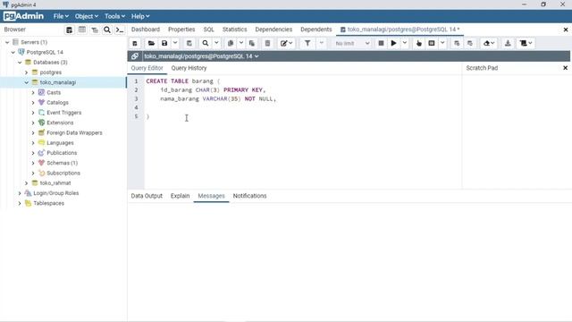Launch the PSQL terminal tool icon
The width and height of the screenshot is (572, 322).
coord(120,30)
